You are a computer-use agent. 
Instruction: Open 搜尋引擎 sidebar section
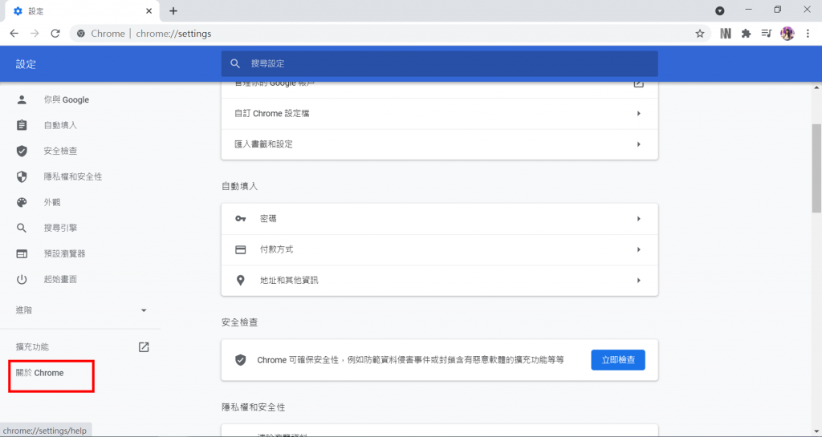tap(60, 228)
